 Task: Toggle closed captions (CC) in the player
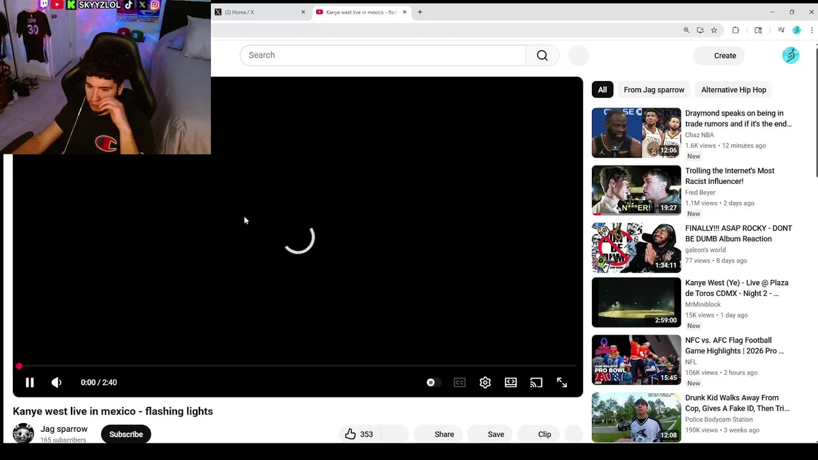459,382
